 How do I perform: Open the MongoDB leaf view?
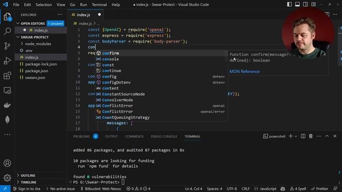pos(7,119)
